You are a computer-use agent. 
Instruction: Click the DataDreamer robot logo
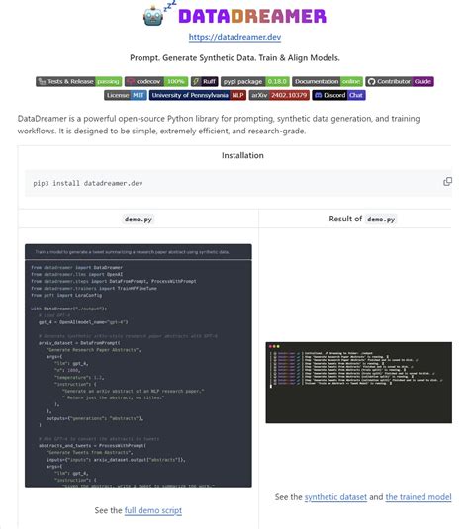click(153, 16)
